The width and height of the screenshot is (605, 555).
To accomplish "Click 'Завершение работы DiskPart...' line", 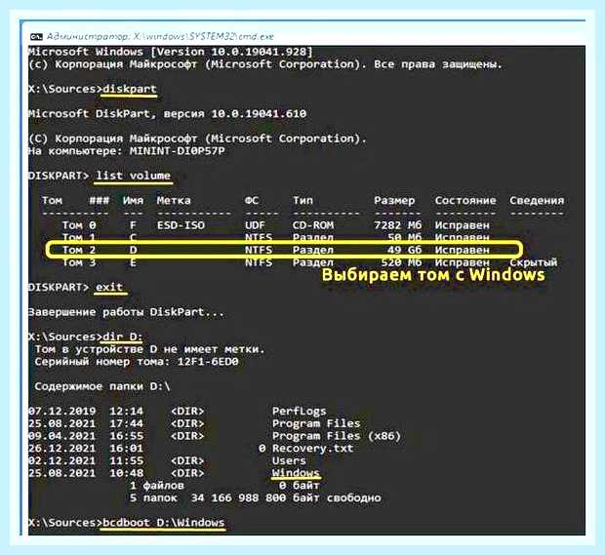I will [x=126, y=312].
